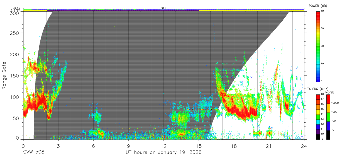Select the blue NOISE swatch 10-100

328,126
